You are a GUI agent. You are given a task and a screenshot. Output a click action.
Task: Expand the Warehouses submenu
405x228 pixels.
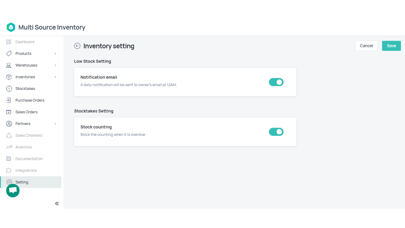click(55, 65)
